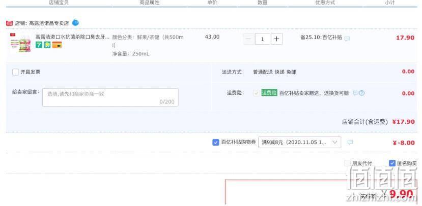
Task: Click comment icon next to coupon dropdown
Action: point(350,143)
